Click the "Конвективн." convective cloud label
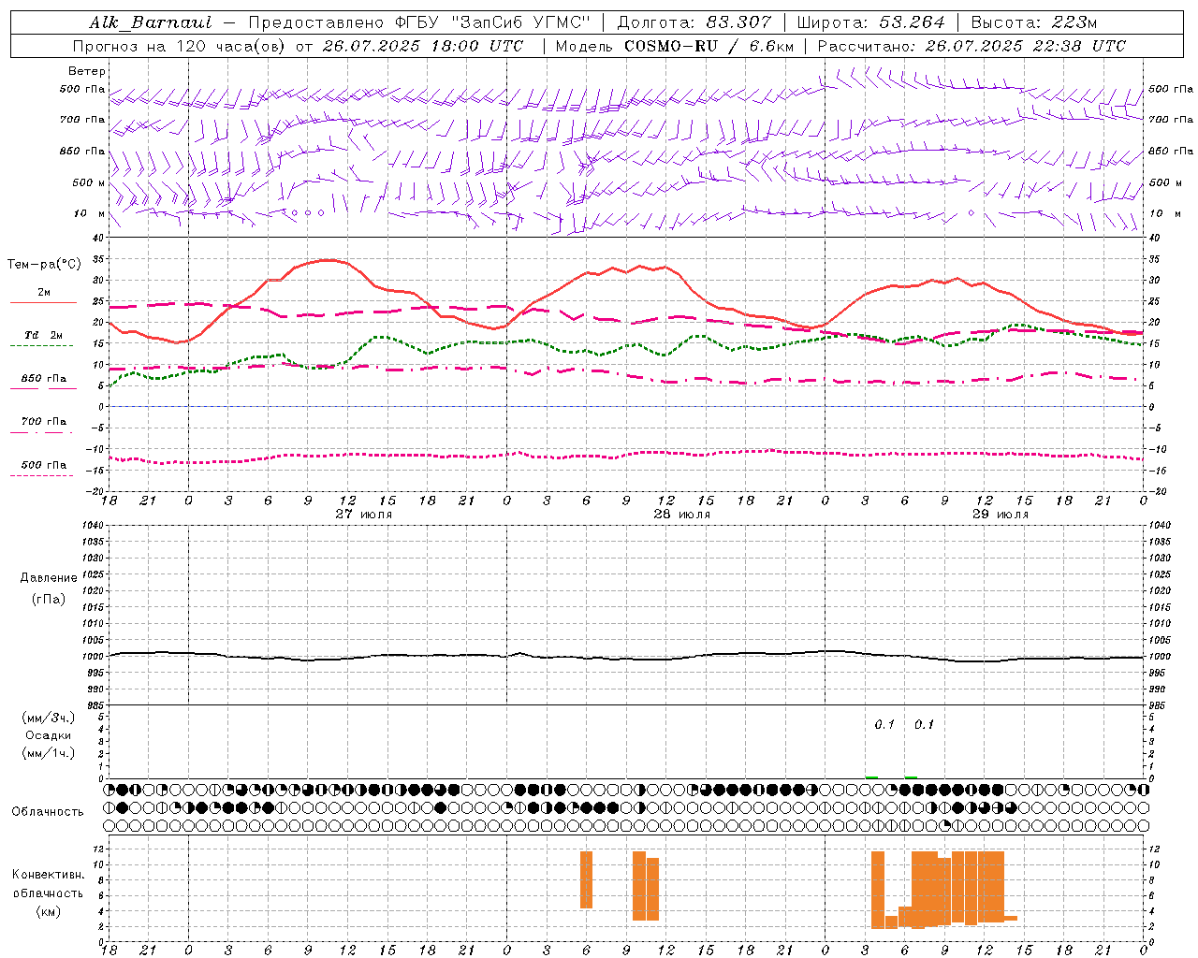 tap(49, 875)
